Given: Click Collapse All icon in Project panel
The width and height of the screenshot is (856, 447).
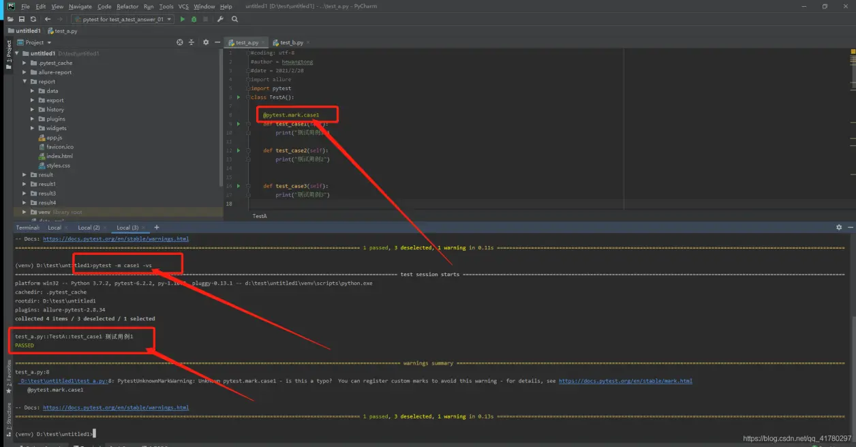Looking at the screenshot, I should click(x=192, y=42).
